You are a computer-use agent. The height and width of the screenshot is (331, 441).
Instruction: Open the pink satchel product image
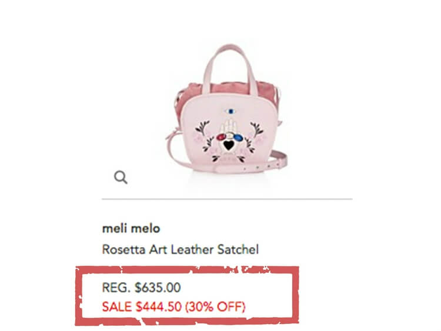pos(226,109)
